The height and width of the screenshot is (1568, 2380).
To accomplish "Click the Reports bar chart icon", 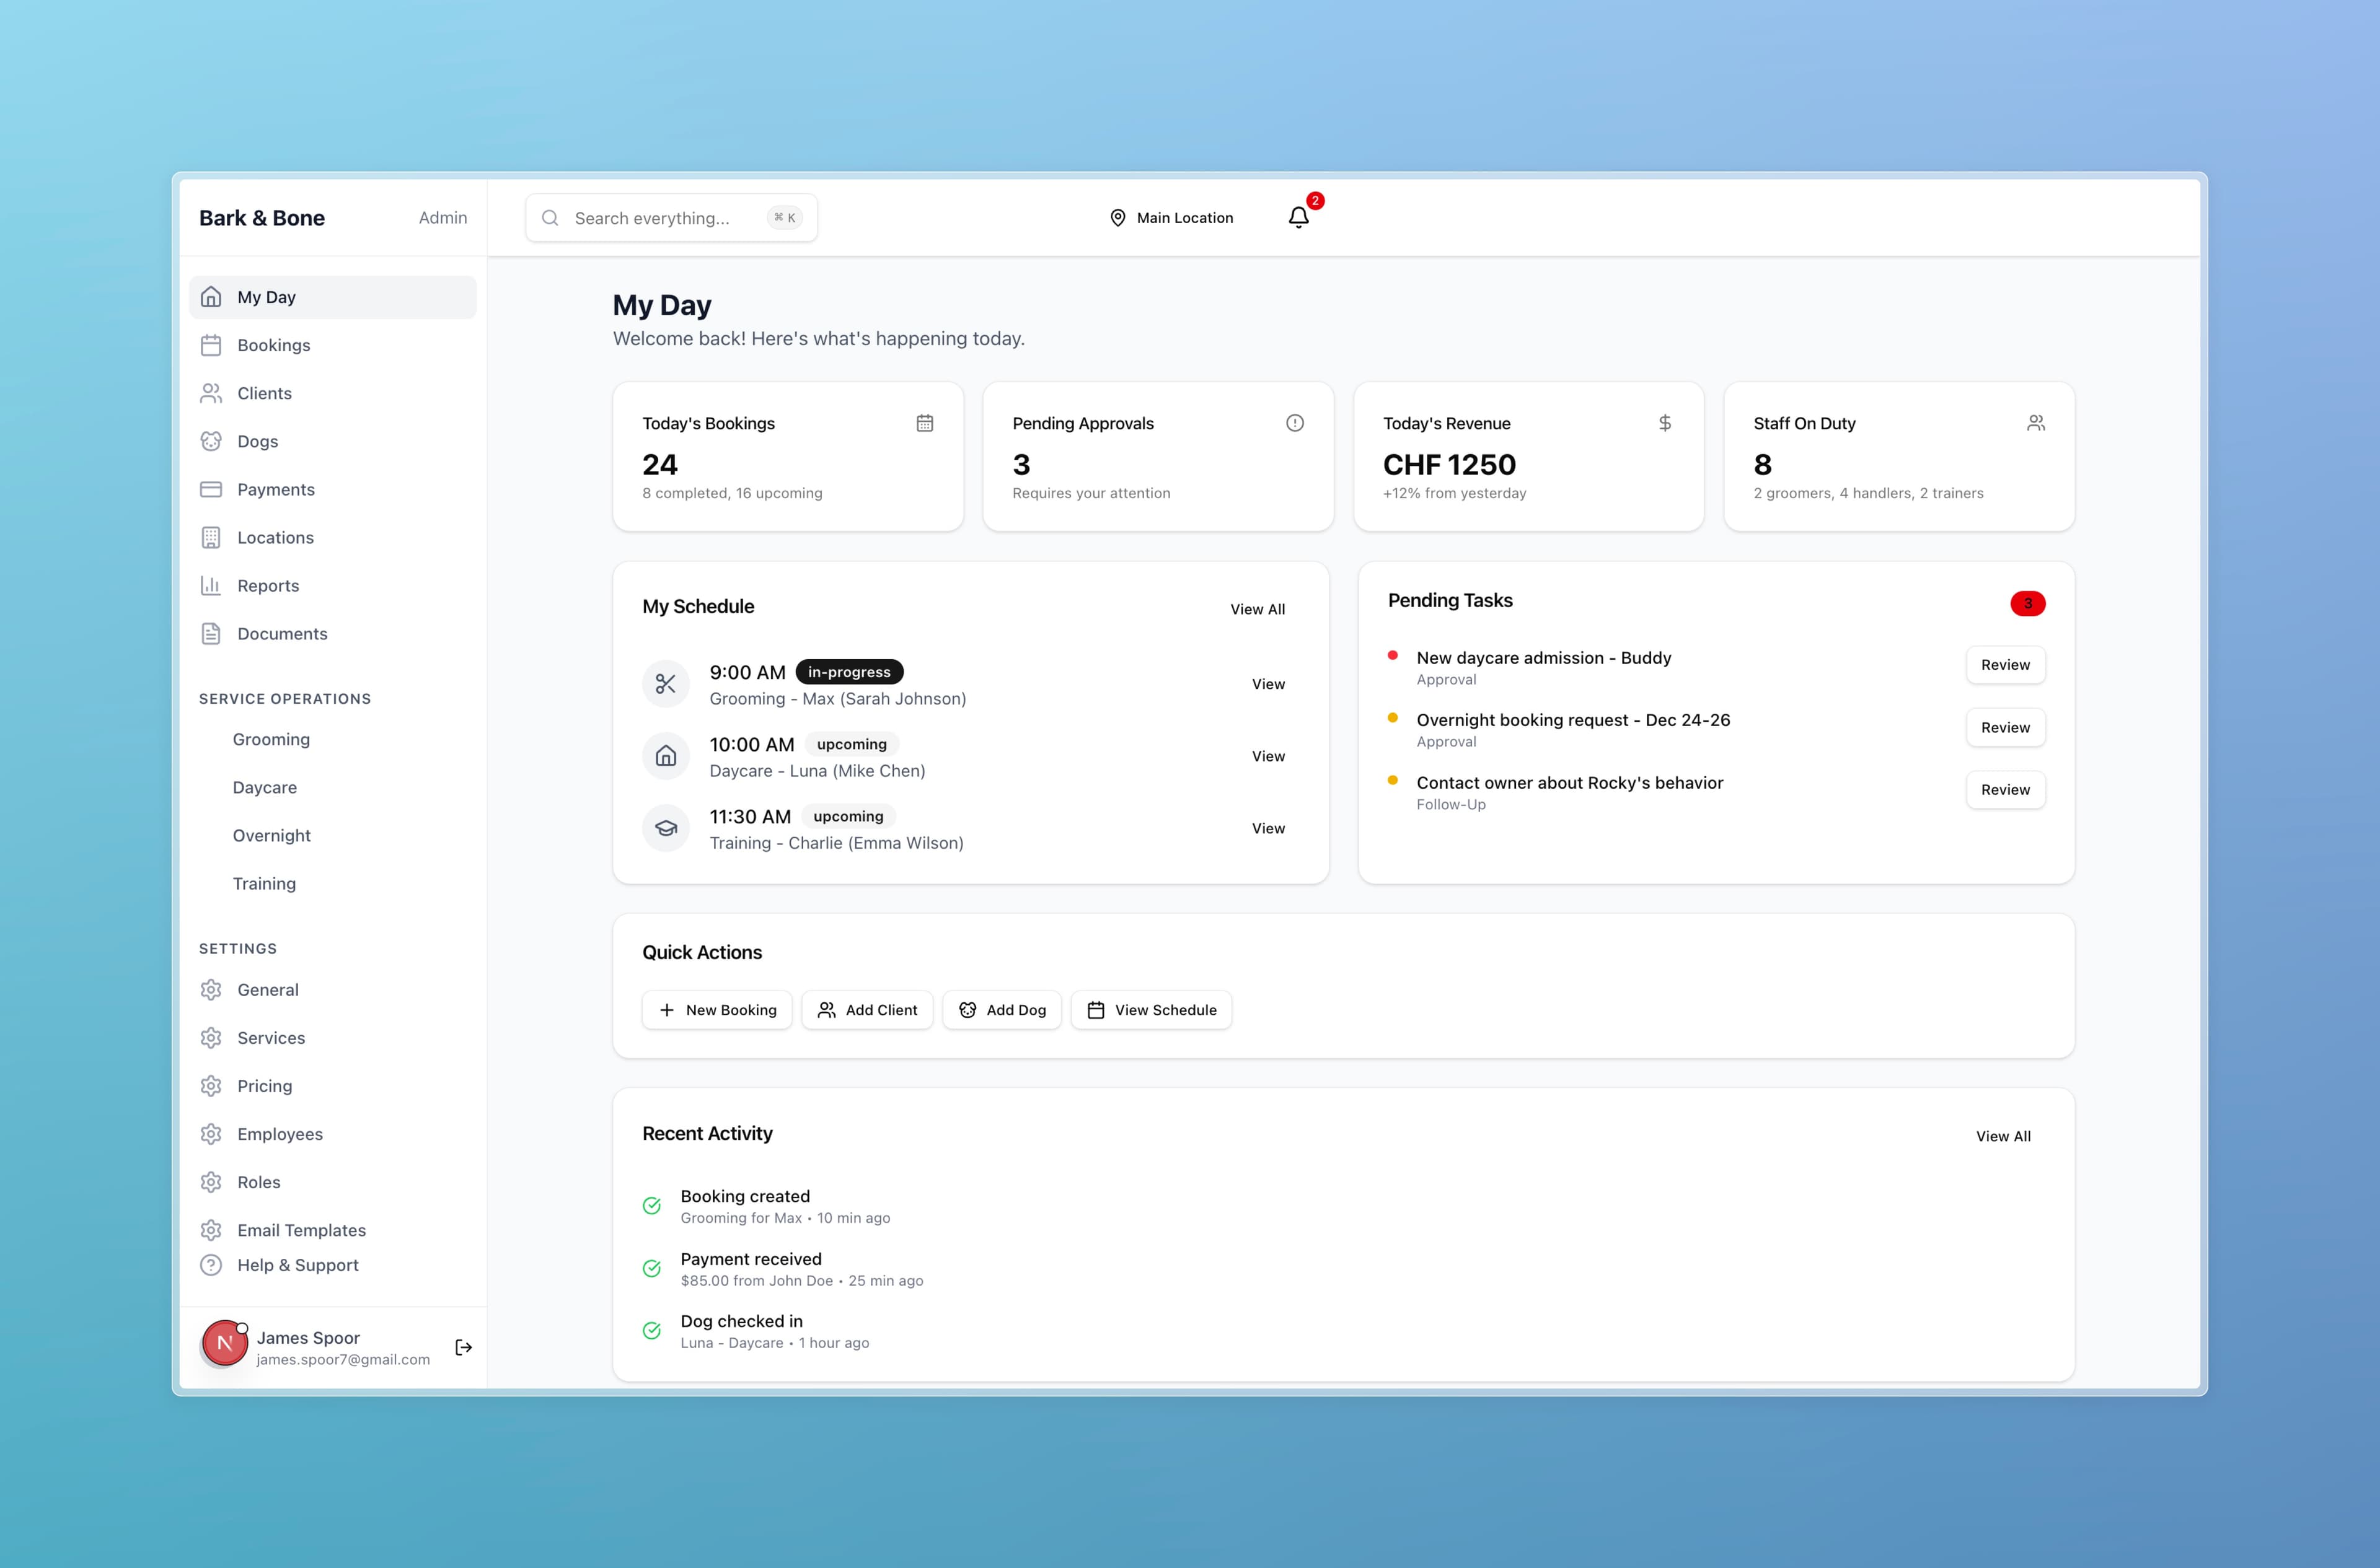I will [x=211, y=585].
